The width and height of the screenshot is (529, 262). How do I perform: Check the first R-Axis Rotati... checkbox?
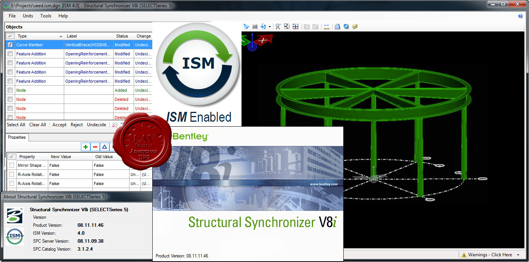click(11, 174)
